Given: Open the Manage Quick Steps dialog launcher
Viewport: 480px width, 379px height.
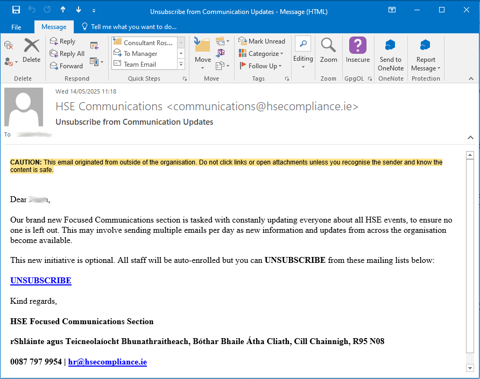Looking at the screenshot, I should point(185,78).
